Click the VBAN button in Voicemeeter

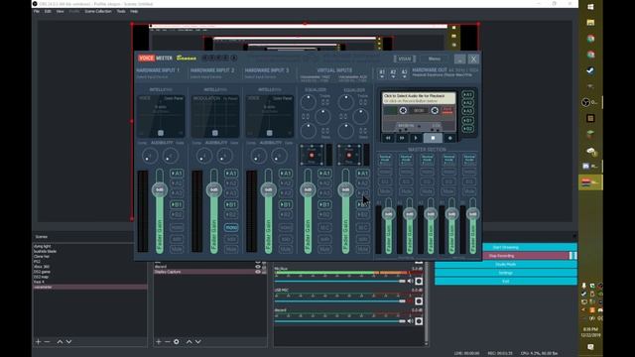tap(404, 59)
